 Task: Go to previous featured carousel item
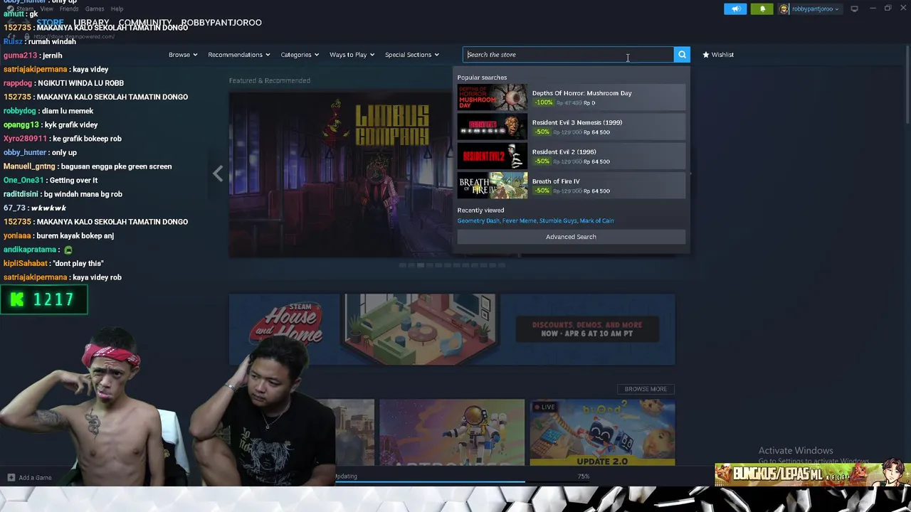(218, 174)
